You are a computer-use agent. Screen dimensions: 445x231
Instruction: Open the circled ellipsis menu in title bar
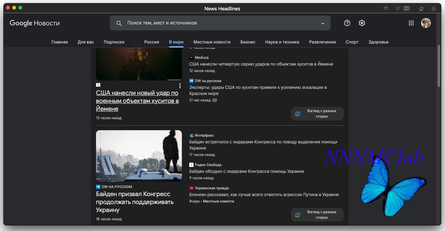(434, 9)
